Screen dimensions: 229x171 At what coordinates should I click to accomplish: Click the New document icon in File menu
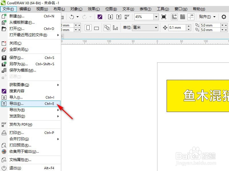click(x=4, y=16)
